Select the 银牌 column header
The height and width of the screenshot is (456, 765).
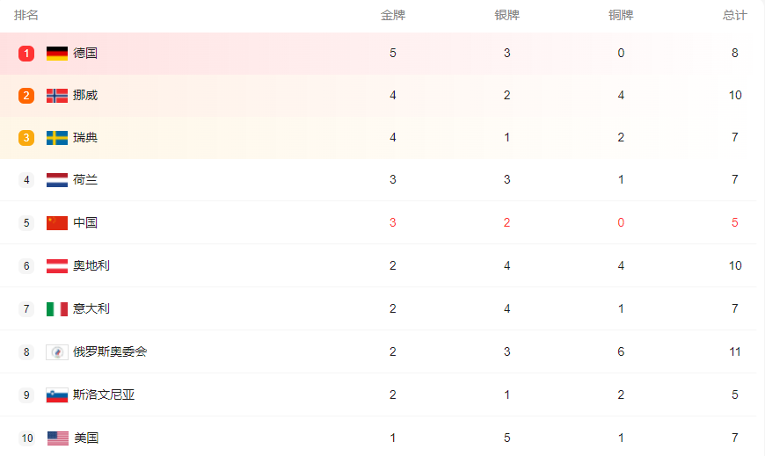tap(507, 16)
